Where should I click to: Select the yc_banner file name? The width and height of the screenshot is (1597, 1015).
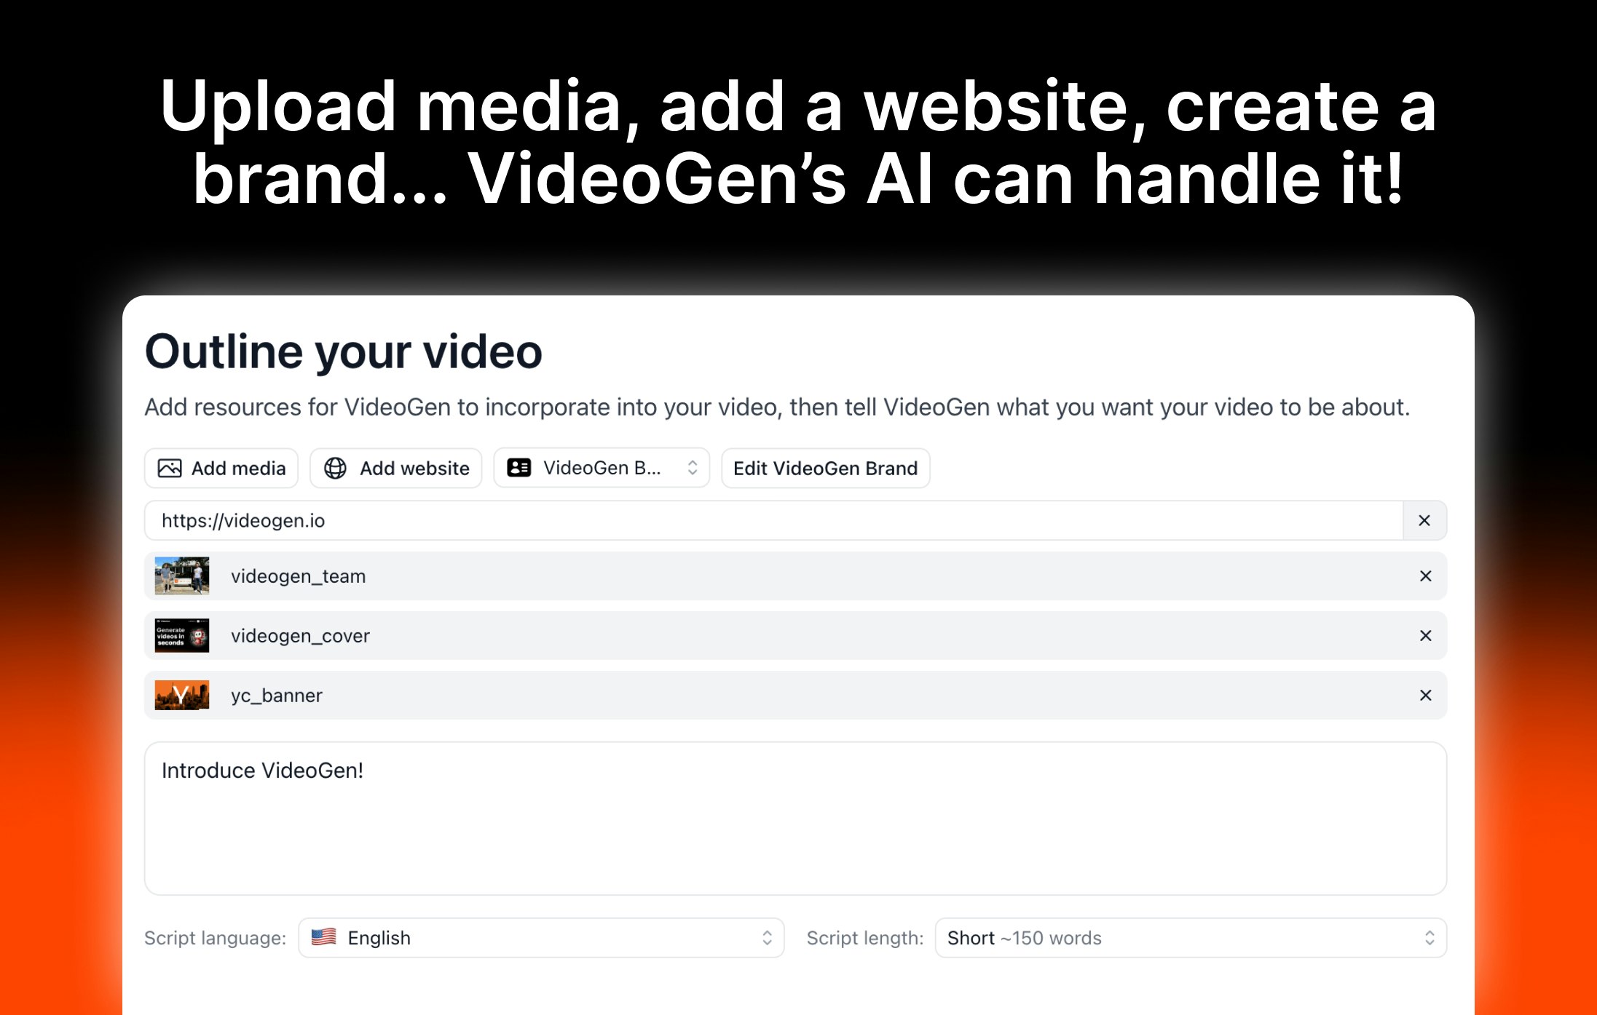point(277,696)
